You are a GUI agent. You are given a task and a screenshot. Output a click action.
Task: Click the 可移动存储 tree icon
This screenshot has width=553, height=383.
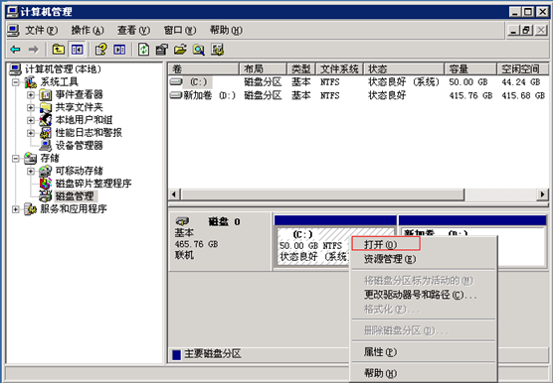click(46, 171)
